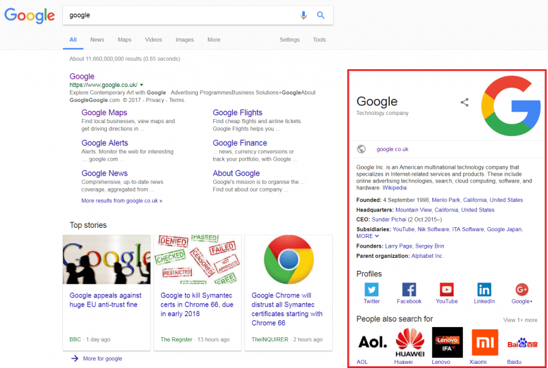Switch to the News tab

click(x=97, y=40)
